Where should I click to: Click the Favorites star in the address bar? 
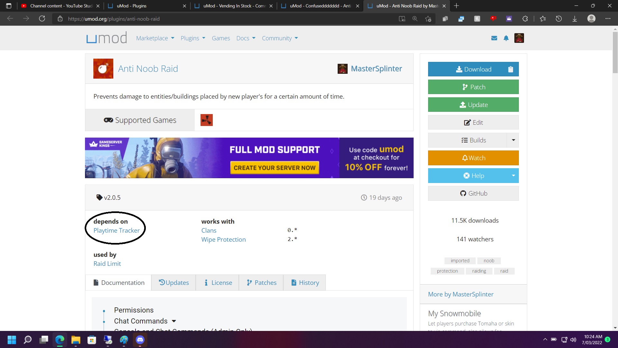[x=428, y=19]
